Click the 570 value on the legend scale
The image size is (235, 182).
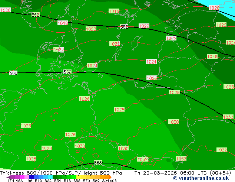86,181
